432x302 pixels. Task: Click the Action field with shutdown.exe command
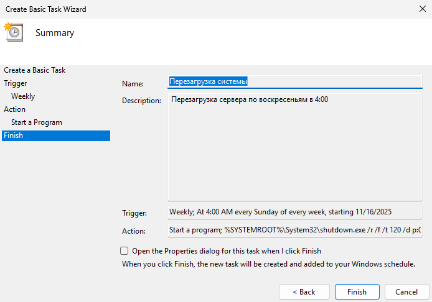point(294,231)
